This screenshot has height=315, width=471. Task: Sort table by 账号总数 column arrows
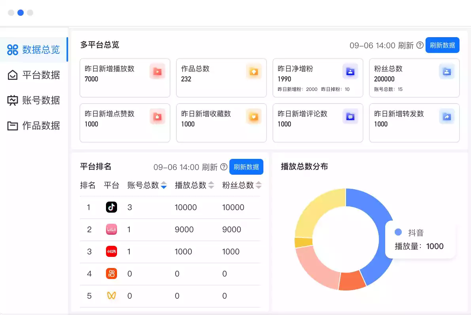point(164,185)
